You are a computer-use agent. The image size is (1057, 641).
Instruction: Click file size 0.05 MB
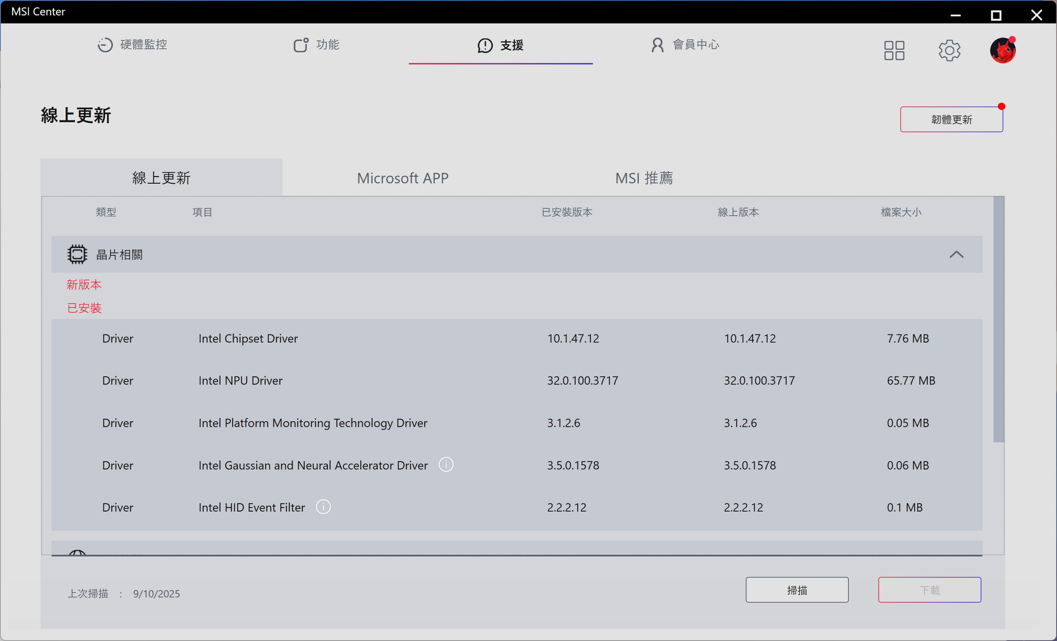point(908,423)
